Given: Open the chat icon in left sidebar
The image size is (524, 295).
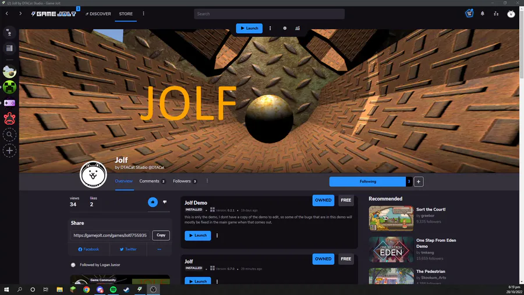Looking at the screenshot, I should point(9,33).
